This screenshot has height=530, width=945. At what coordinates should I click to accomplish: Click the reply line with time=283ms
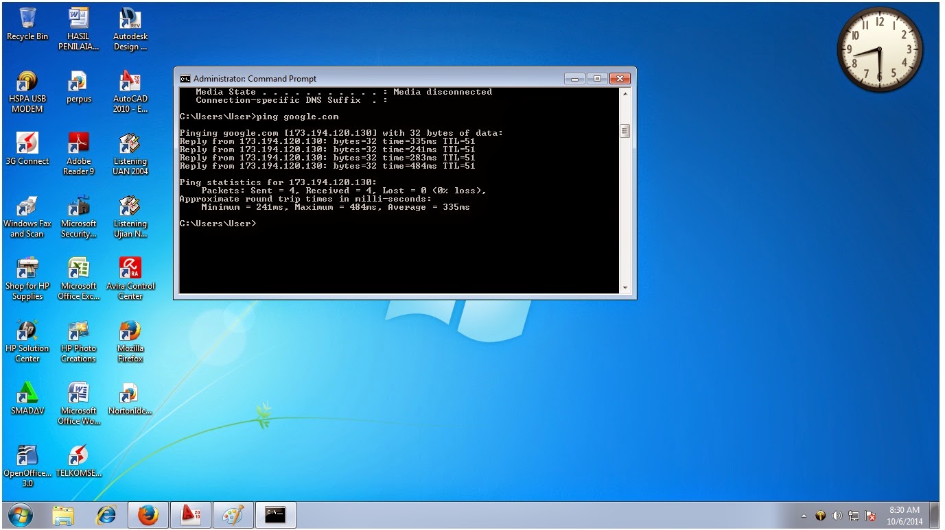[x=327, y=158]
